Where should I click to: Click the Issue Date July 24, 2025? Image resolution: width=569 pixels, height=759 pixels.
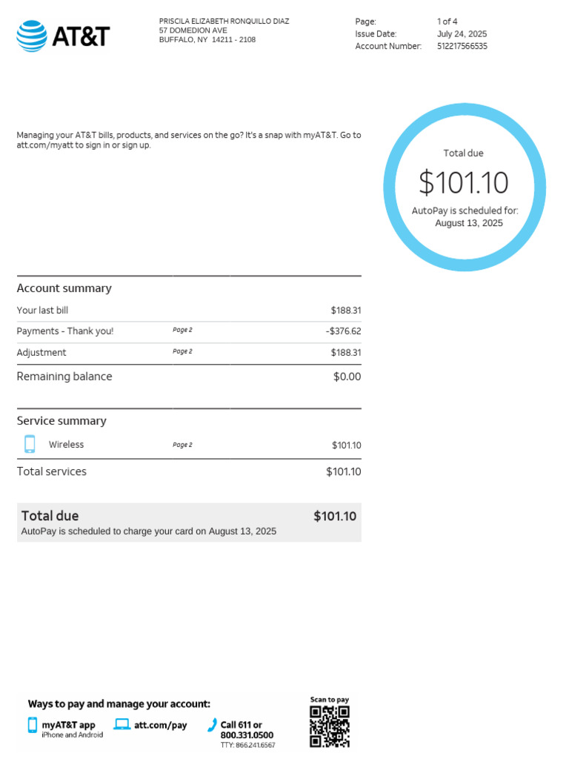pos(462,34)
